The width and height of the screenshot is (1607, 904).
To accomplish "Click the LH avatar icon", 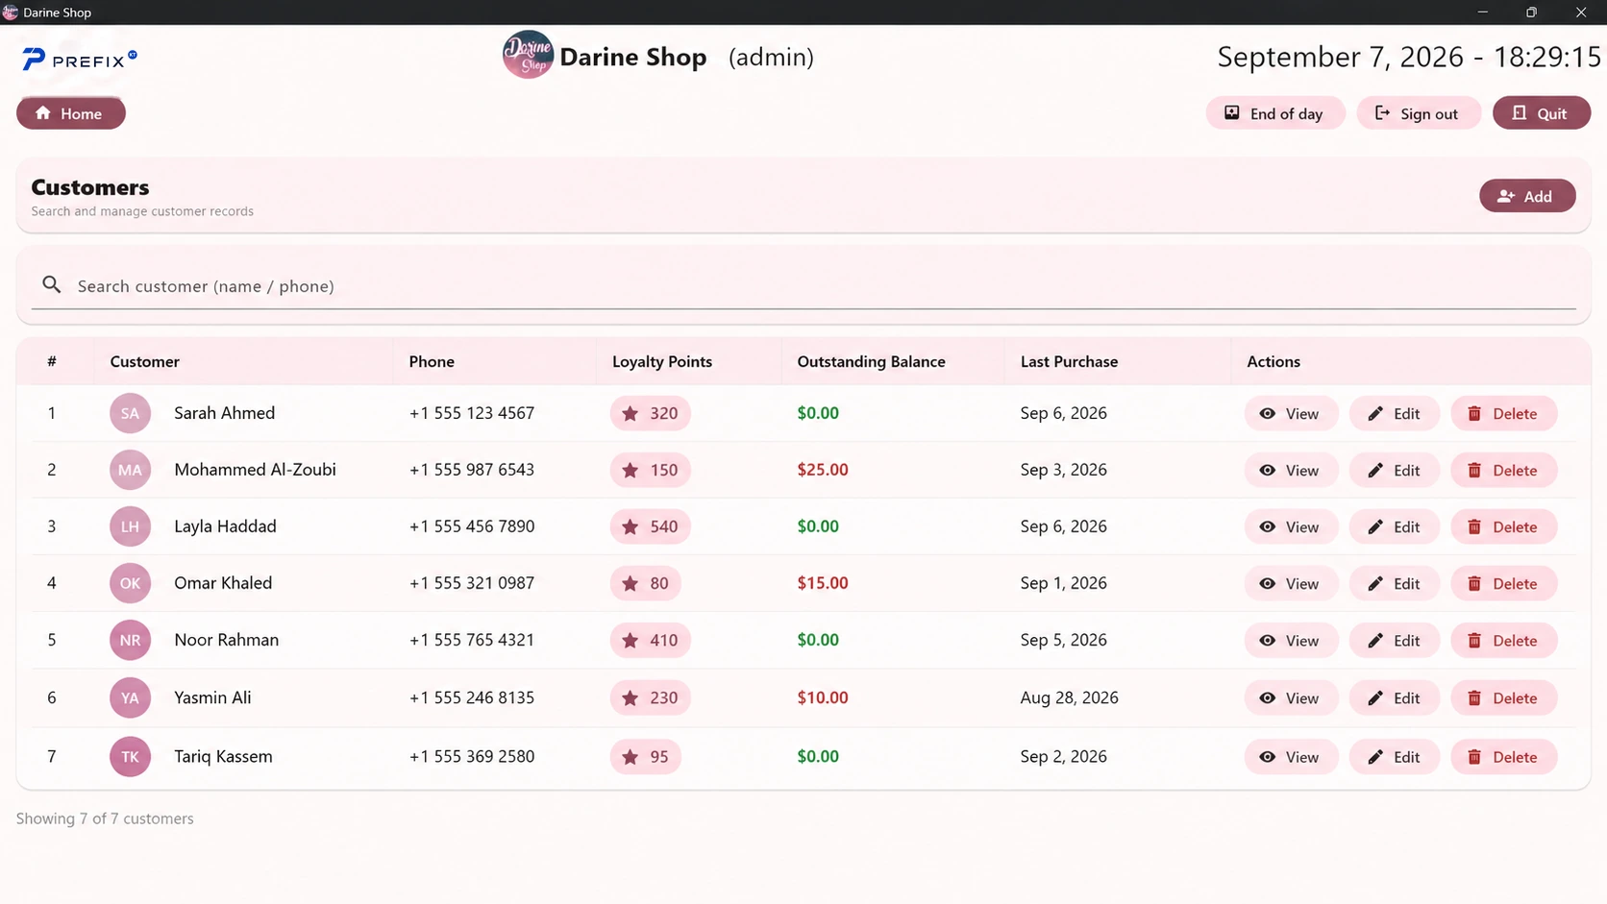I will coord(130,526).
